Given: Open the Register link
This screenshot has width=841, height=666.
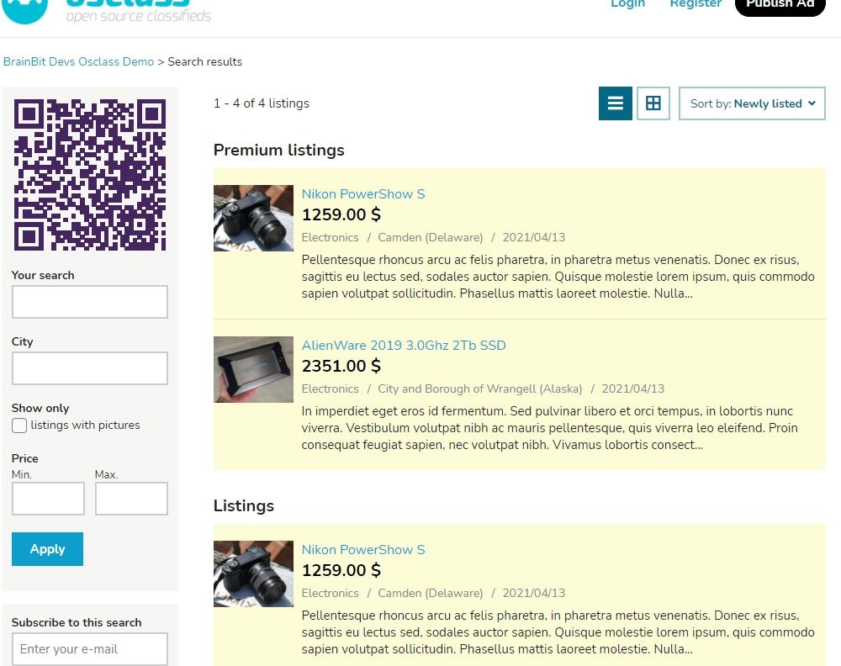Looking at the screenshot, I should point(695,4).
